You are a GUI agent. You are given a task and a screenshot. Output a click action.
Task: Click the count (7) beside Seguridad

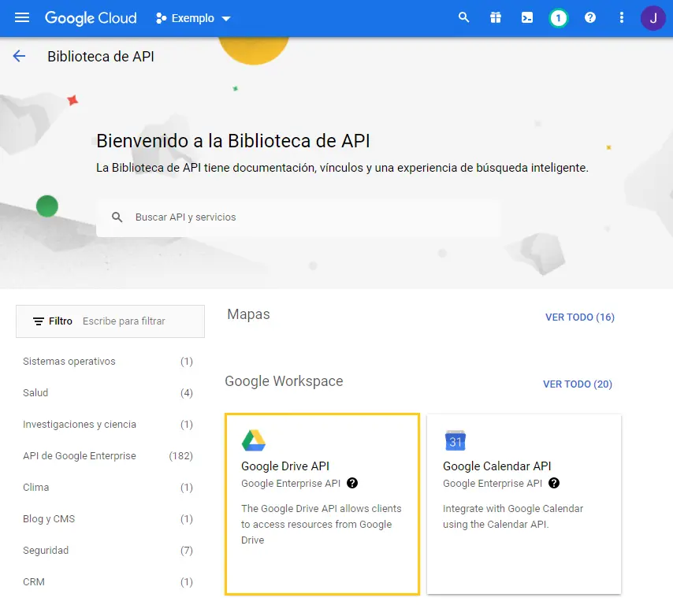pyautogui.click(x=187, y=550)
